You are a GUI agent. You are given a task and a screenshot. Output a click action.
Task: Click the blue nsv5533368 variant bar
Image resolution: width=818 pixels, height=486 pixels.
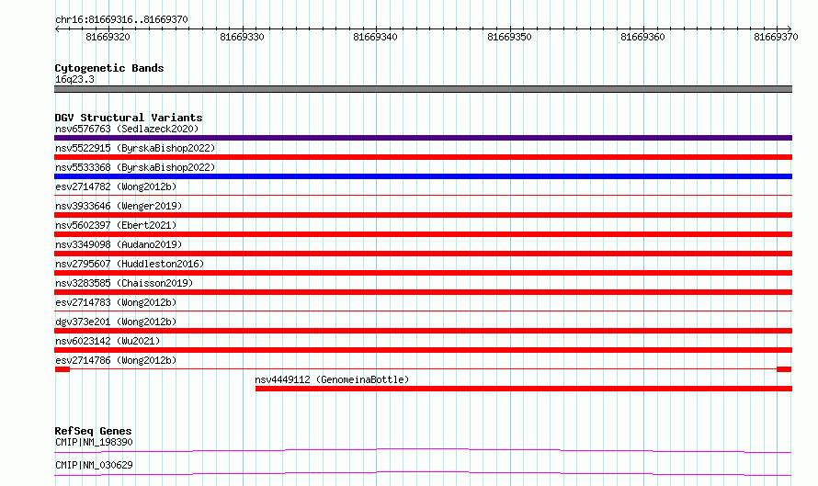point(423,176)
